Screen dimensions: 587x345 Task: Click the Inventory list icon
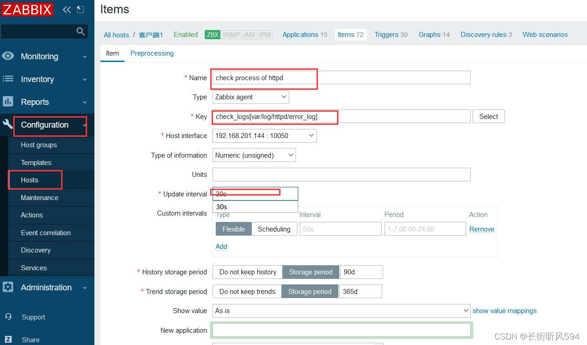tap(8, 78)
